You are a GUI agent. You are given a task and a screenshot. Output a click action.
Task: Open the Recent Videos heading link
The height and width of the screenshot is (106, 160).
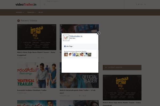29,21
